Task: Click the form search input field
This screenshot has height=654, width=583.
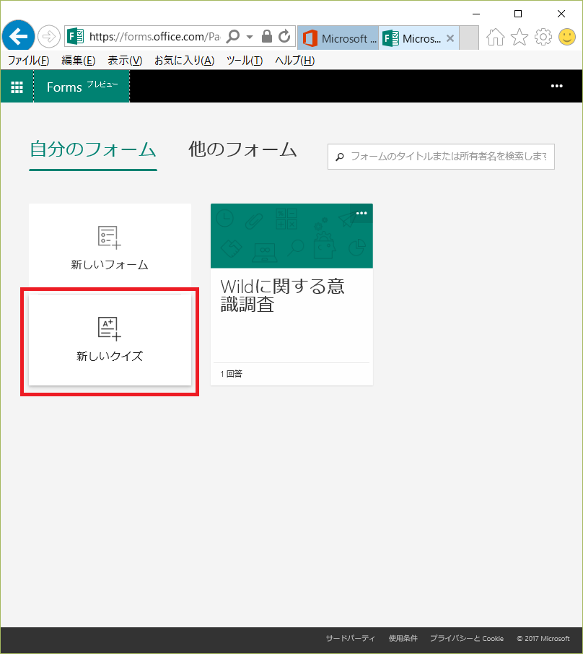Action: click(441, 157)
